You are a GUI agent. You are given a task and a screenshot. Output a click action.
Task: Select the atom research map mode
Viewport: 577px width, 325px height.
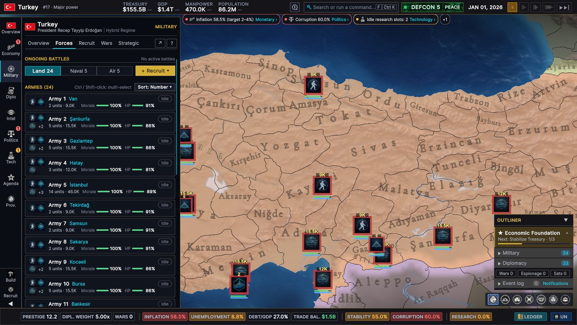point(553,299)
